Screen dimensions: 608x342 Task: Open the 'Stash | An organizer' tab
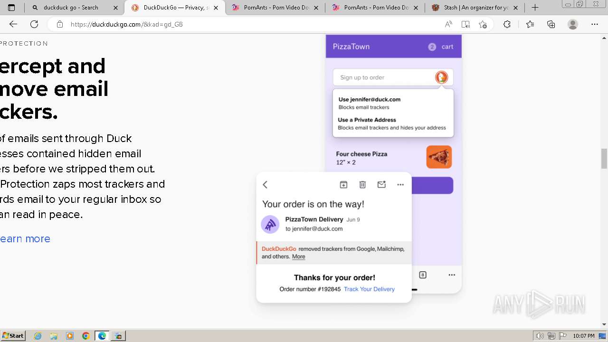(474, 8)
